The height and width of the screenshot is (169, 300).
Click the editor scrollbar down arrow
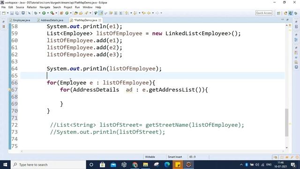tap(286, 147)
